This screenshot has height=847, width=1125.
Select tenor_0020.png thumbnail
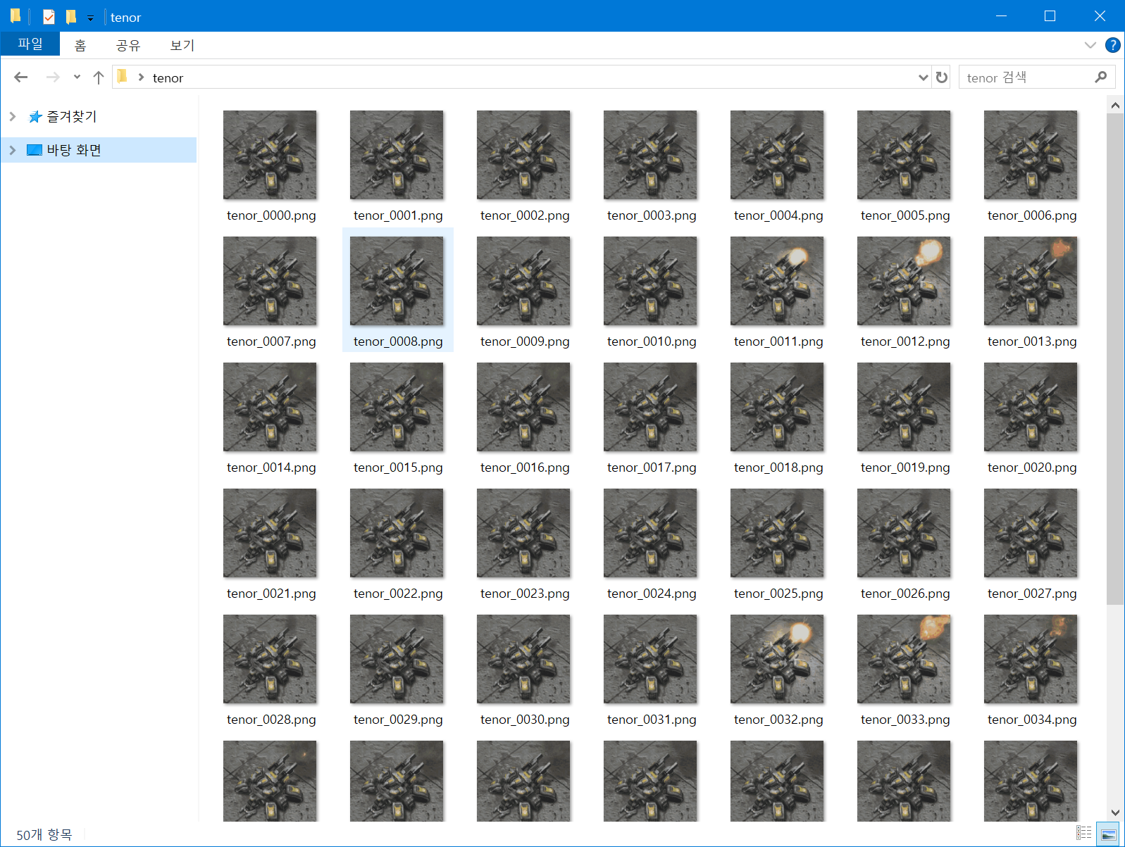(1031, 407)
